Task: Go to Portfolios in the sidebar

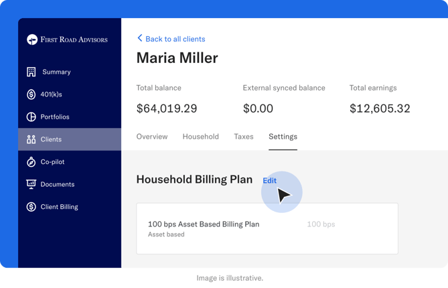Action: click(x=70, y=117)
